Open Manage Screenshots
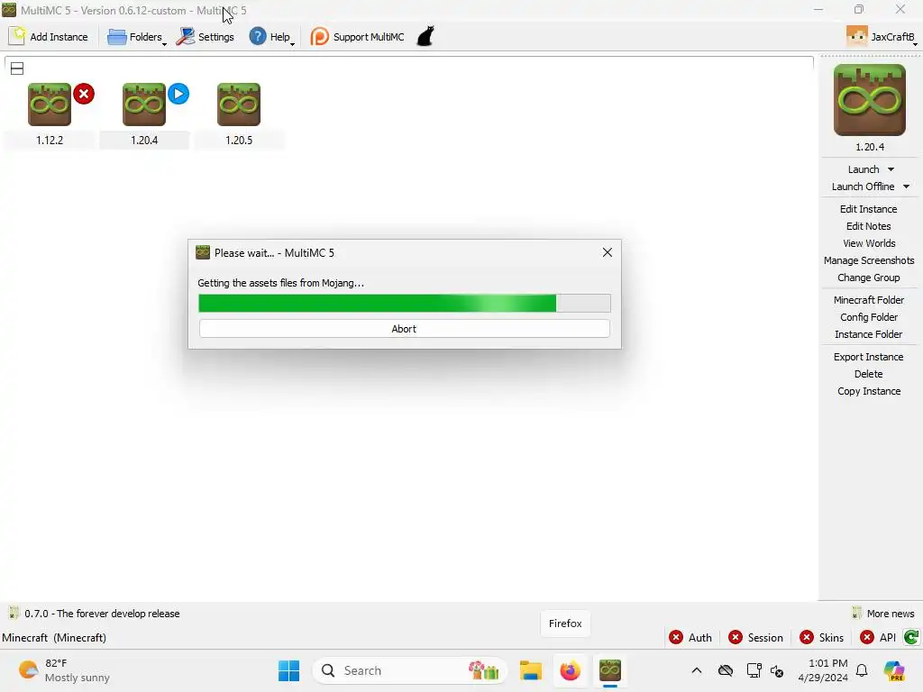 tap(869, 260)
